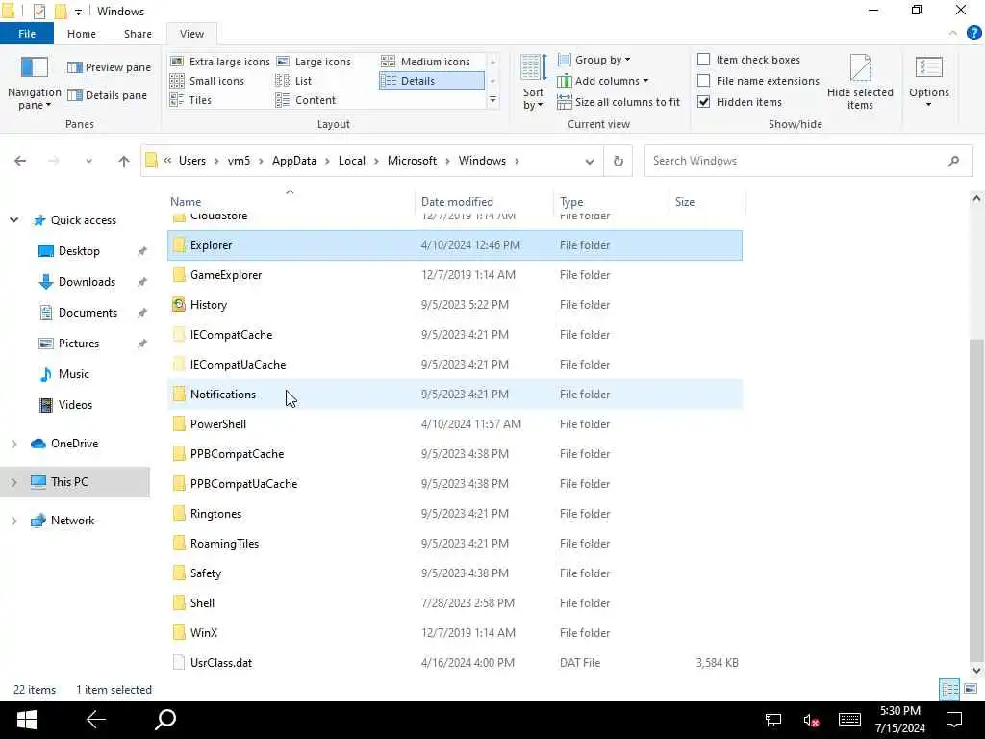985x739 pixels.
Task: Expand the OneDrive tree node
Action: (13, 444)
